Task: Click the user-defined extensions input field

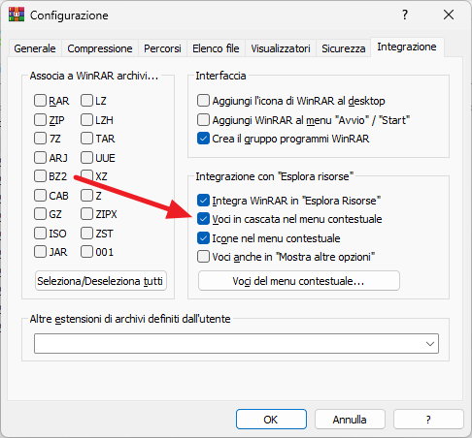Action: [236, 343]
